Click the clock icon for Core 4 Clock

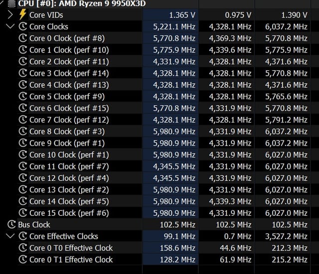click(x=23, y=85)
